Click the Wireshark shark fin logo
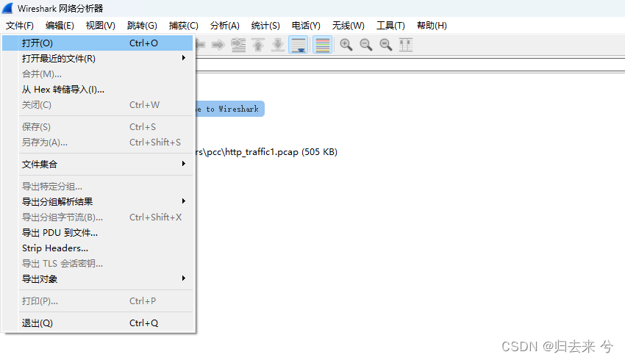 [x=7, y=8]
